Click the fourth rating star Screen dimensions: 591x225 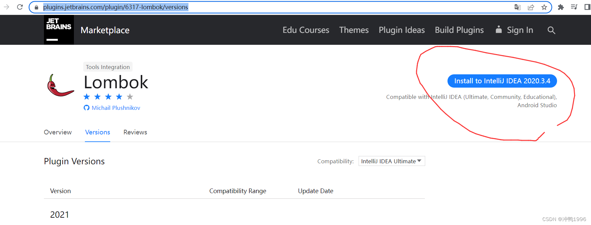[x=119, y=97]
